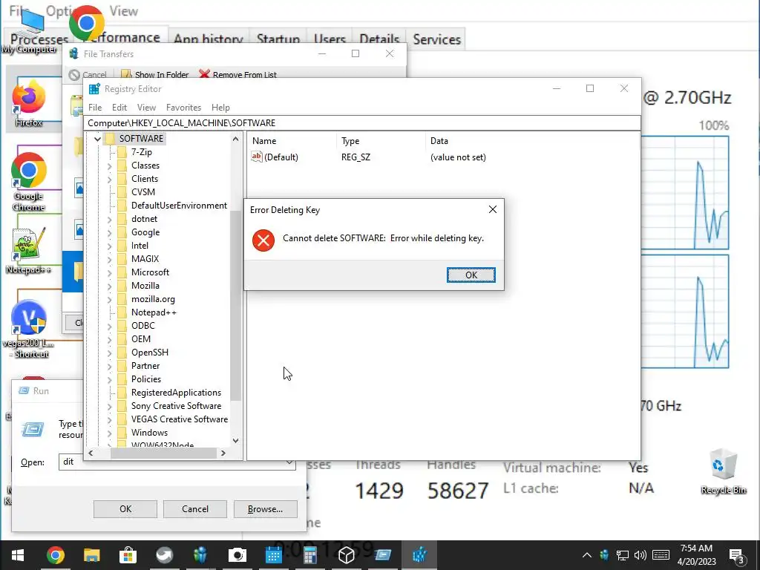Click Show In Folder in File Transfers
This screenshot has width=760, height=570.
click(155, 75)
